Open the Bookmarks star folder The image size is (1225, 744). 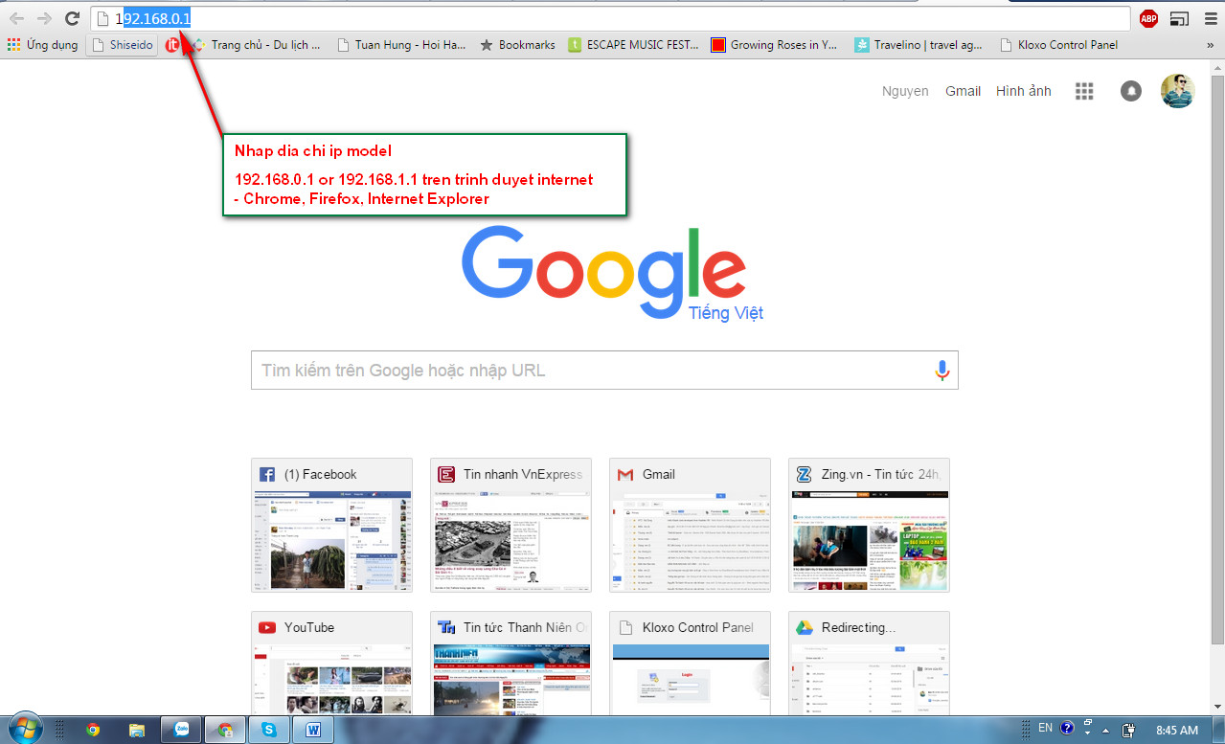(x=517, y=45)
